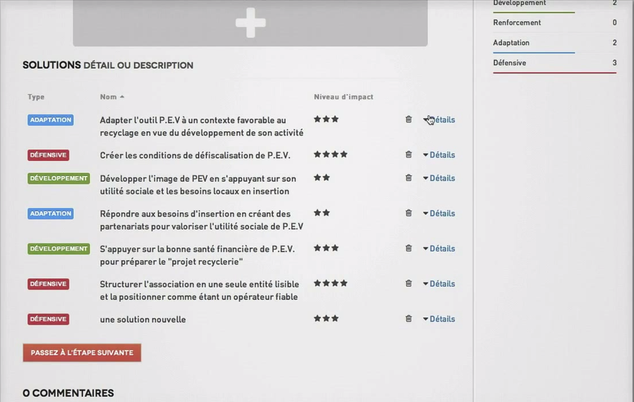Click the stars of 'S'appuyer sur la bonne santé'
This screenshot has height=402, width=634.
[x=326, y=248]
